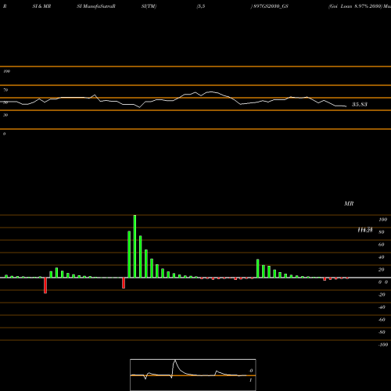Image resolution: width=391 pixels, height=391 pixels.
Task: Click the 114.28 value label
Action: point(365,230)
